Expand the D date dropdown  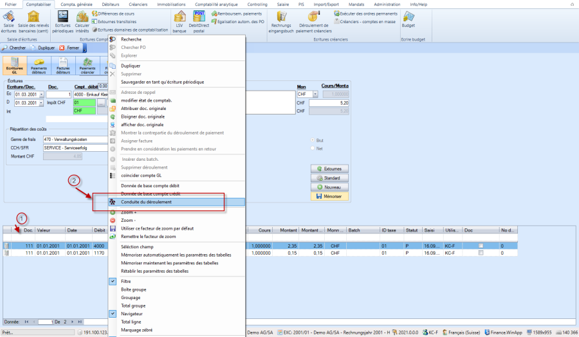coord(41,103)
